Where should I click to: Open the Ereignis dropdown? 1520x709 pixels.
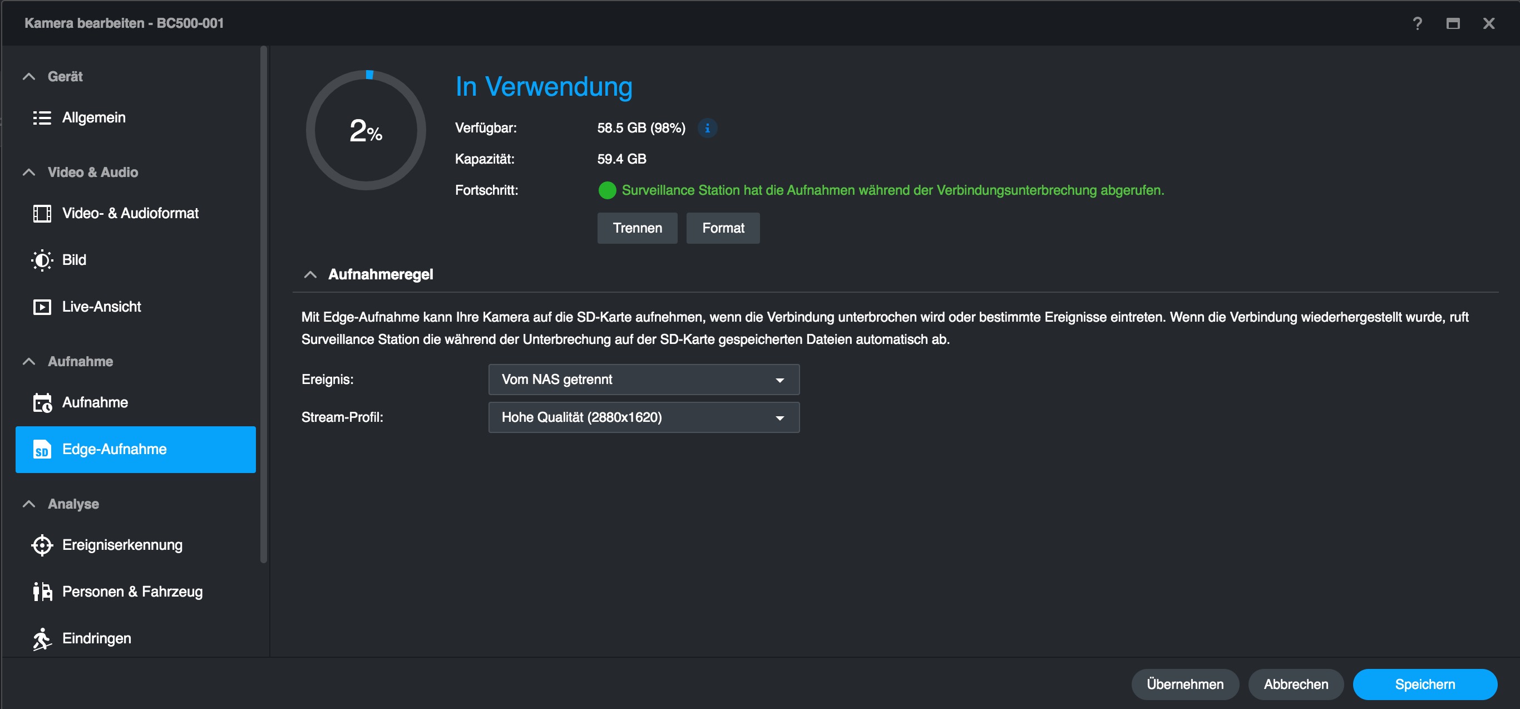pyautogui.click(x=643, y=380)
